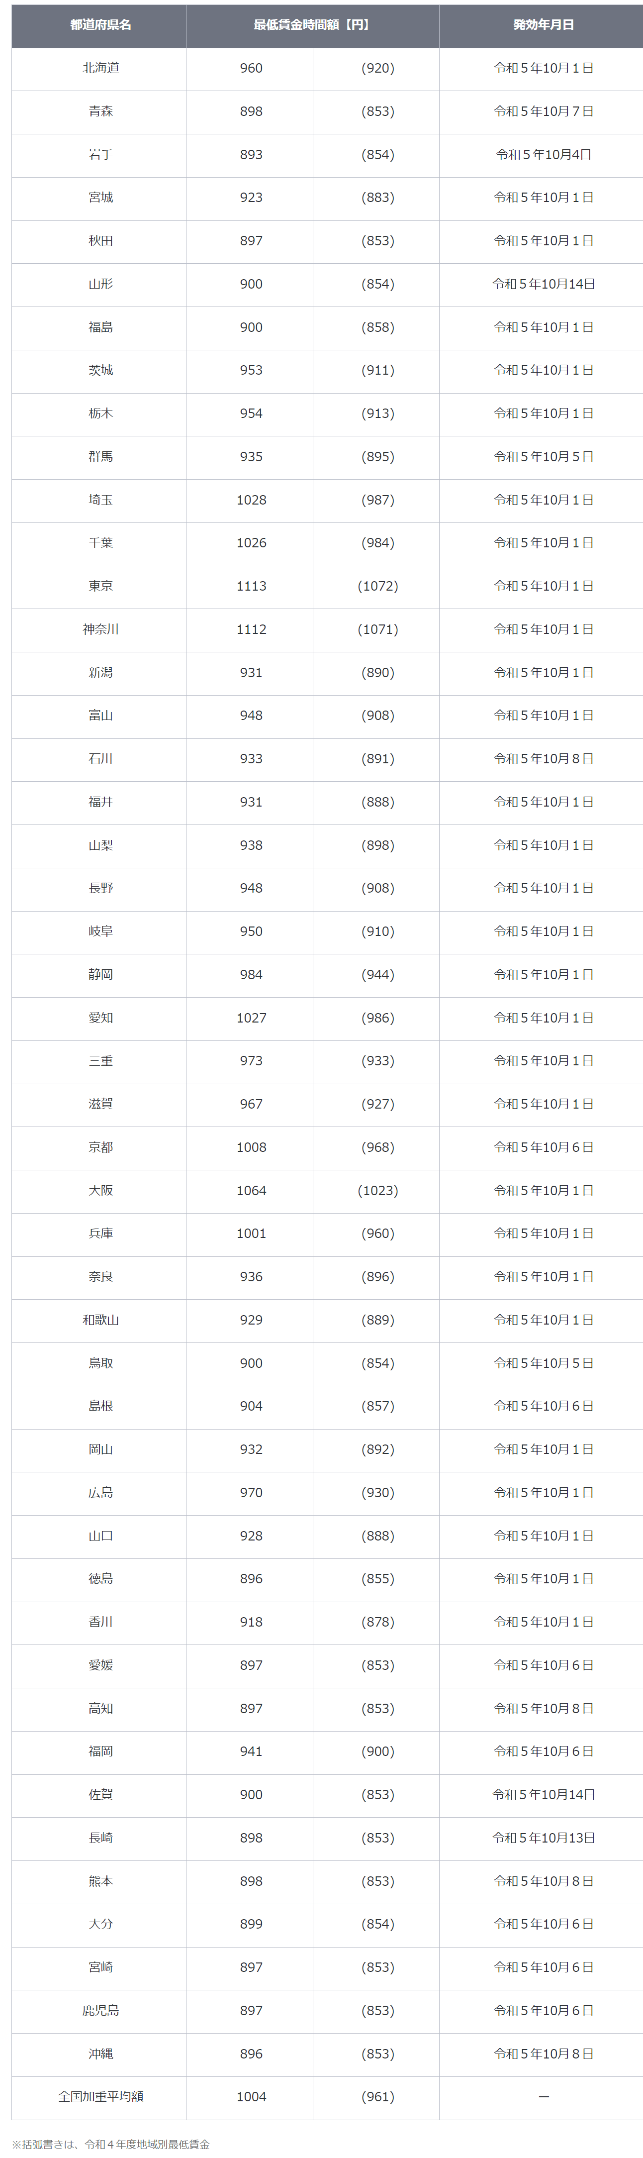Select the 沖縄 prefecture name cell
Viewport: 643px width, 2158px height.
(99, 2054)
